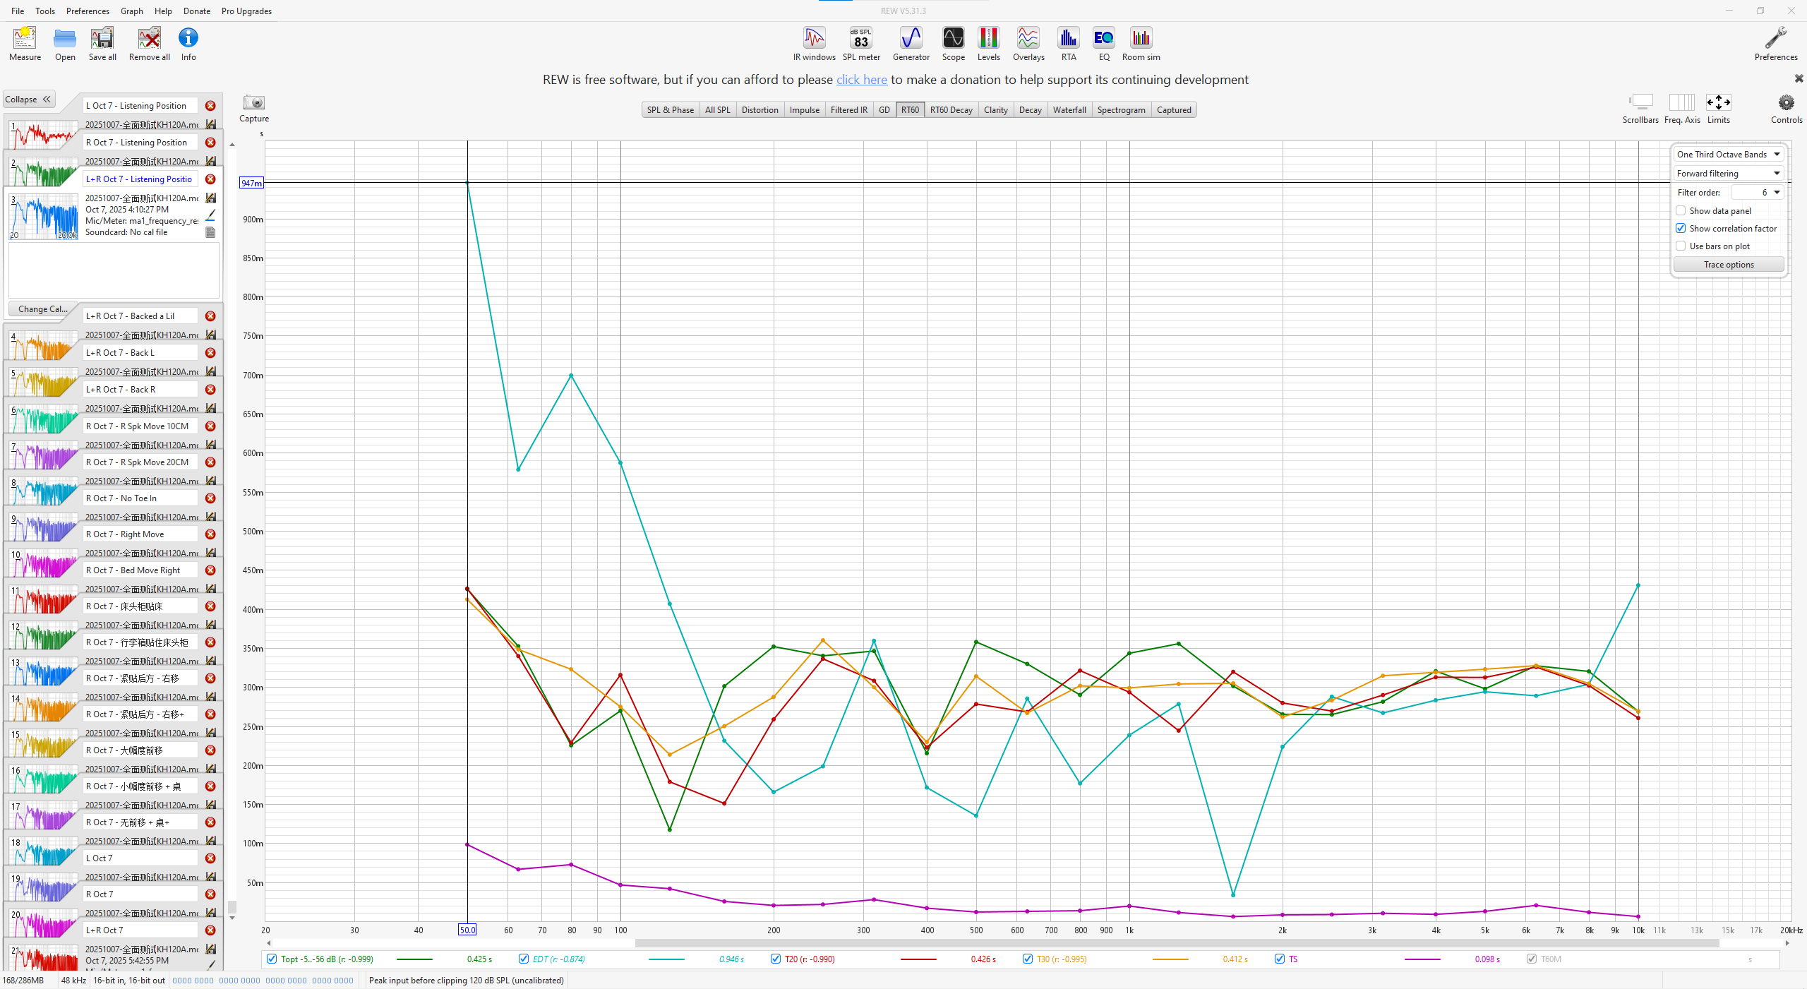This screenshot has height=989, width=1807.
Task: Open the Forward filtering dropdown
Action: coord(1727,173)
